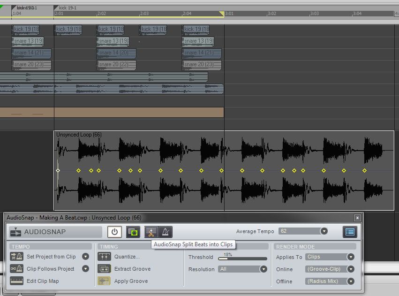Viewport: 399px width, 296px height.
Task: Expand Clip Follows Project options arrow
Action: pos(85,269)
